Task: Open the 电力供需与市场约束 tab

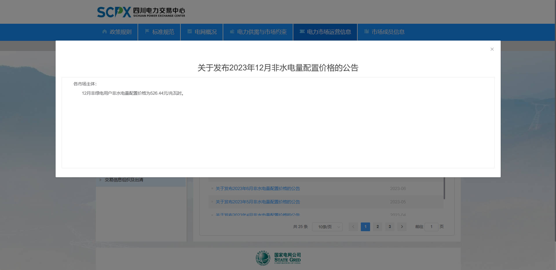Action: tap(258, 32)
